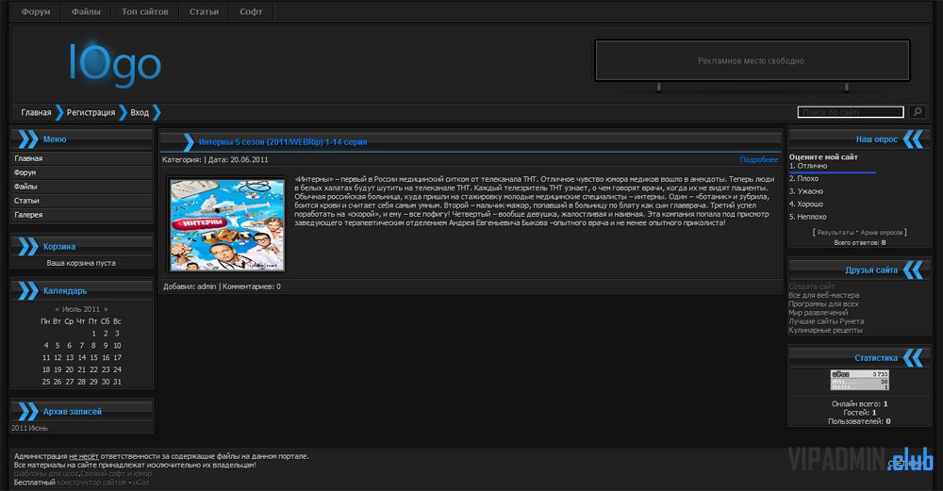Click the Шаблоны для ucoz footer link
Screen dimensions: 943x491
tap(47, 474)
